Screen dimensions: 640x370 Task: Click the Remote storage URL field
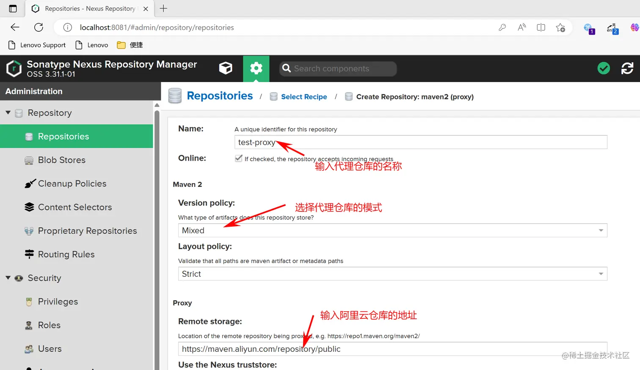(393, 349)
